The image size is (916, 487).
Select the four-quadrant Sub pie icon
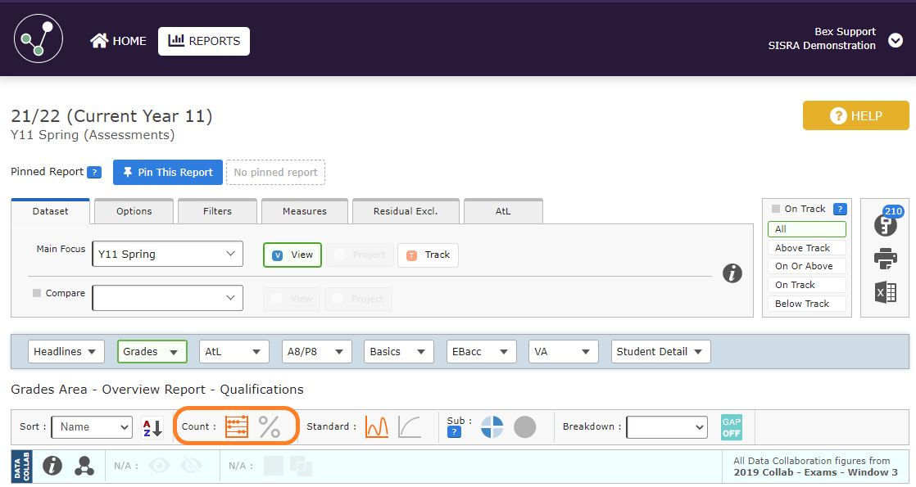[492, 426]
